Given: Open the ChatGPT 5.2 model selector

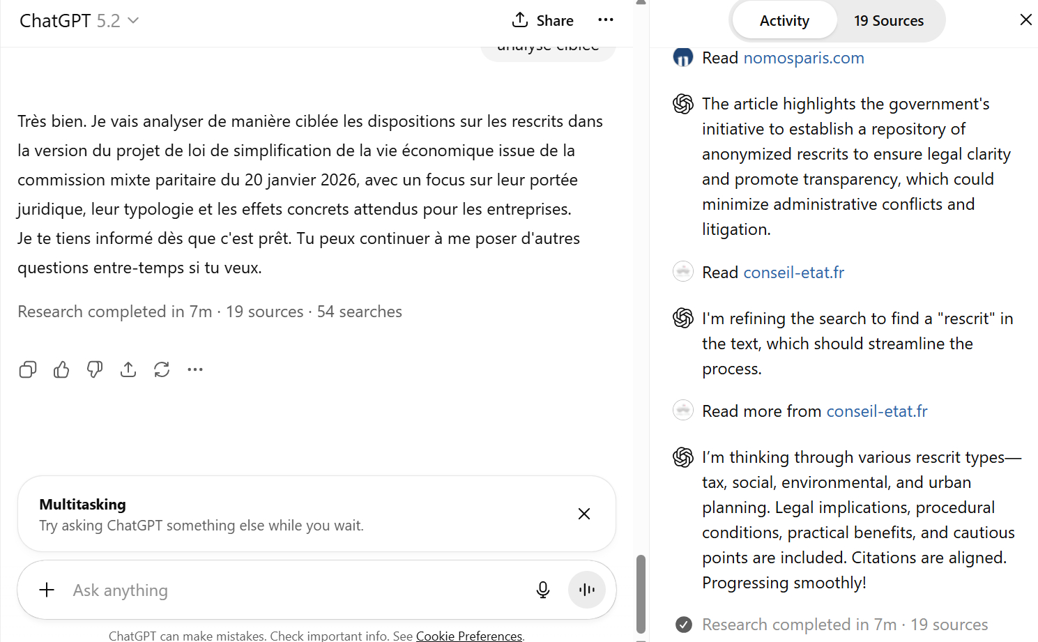Looking at the screenshot, I should (x=79, y=21).
